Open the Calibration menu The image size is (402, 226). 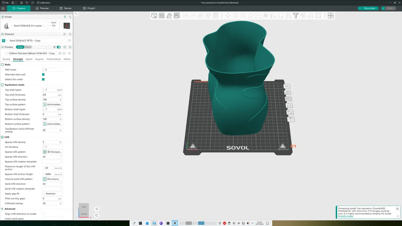point(43,3)
